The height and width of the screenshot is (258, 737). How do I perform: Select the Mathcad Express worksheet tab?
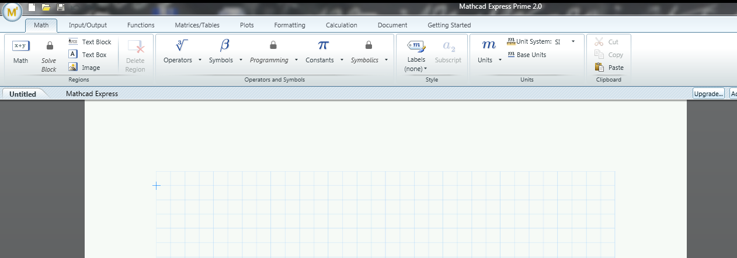pyautogui.click(x=92, y=94)
